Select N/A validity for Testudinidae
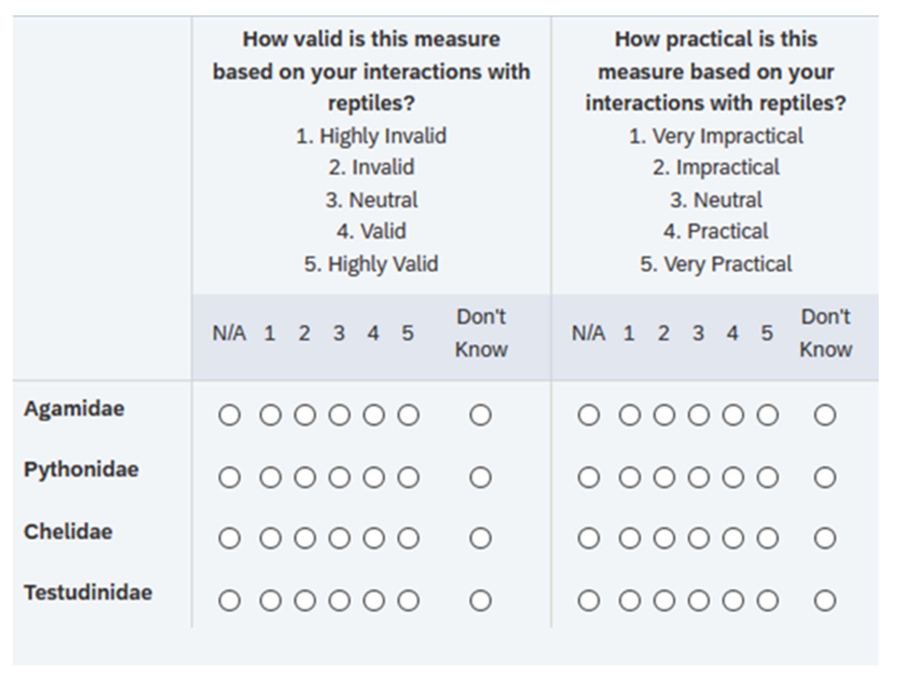 (230, 600)
